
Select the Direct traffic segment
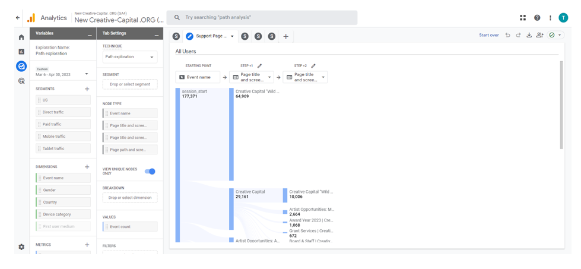pos(63,112)
